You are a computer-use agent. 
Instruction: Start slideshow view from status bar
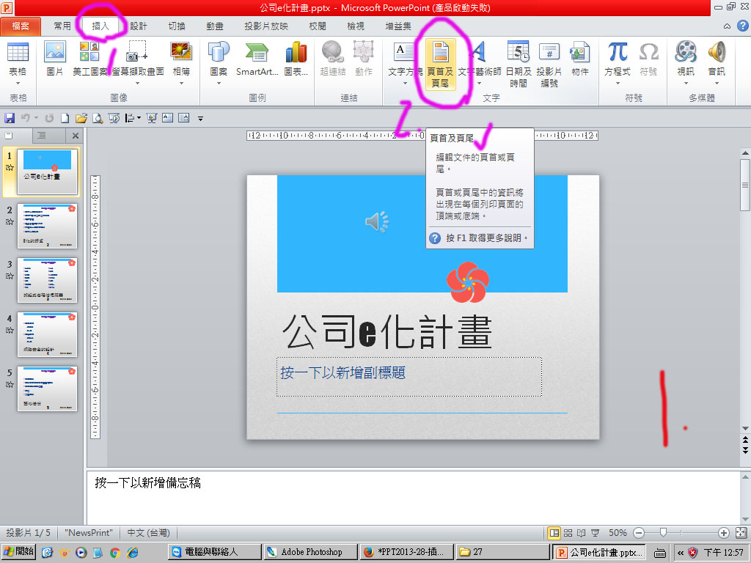[595, 533]
